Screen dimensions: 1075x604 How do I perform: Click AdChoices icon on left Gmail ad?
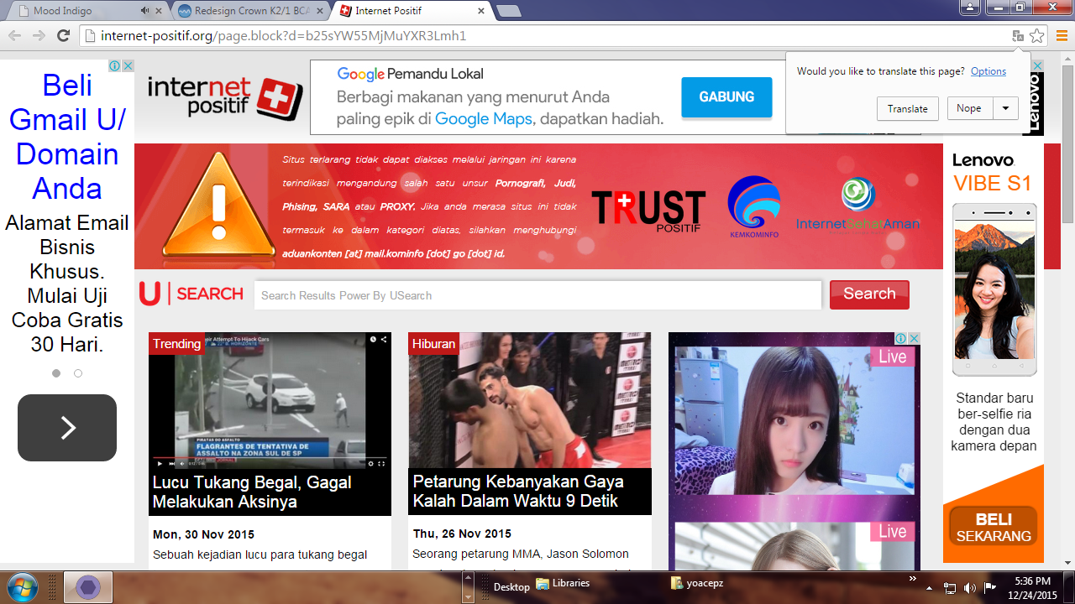[x=115, y=65]
